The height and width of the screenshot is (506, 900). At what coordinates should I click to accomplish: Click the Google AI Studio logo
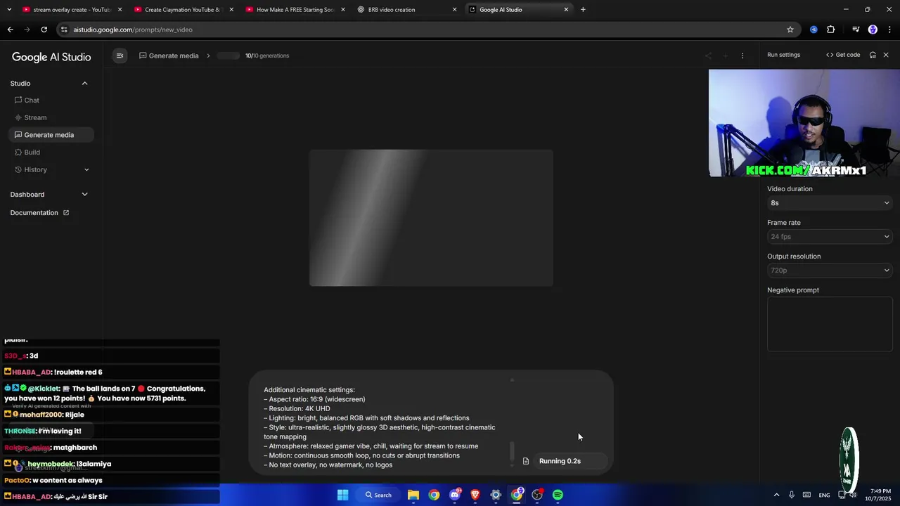pyautogui.click(x=51, y=58)
